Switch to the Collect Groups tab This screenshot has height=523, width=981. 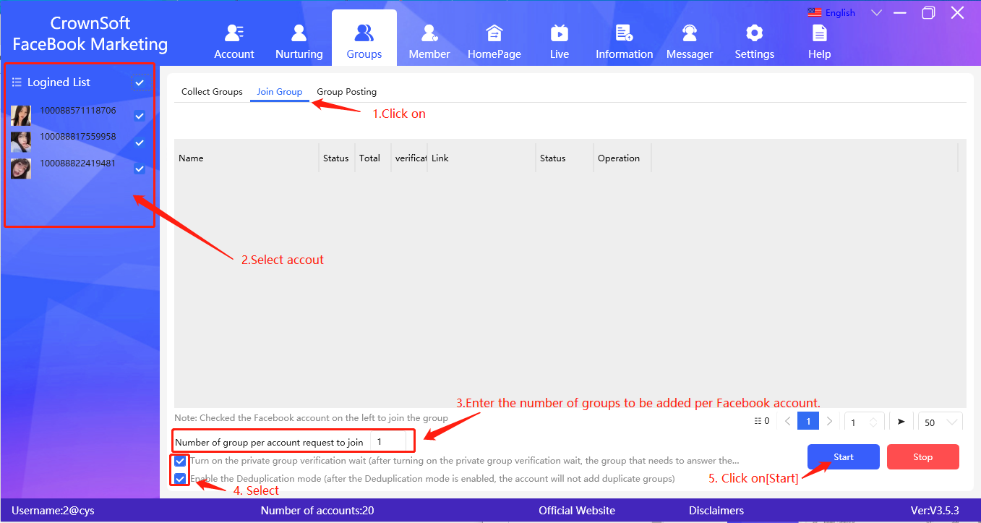click(x=212, y=92)
